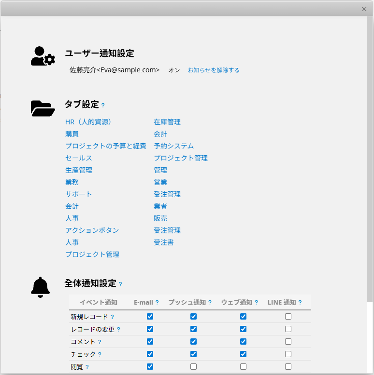
Task: Uncheck E-mail for 閲覧
Action: (150, 366)
